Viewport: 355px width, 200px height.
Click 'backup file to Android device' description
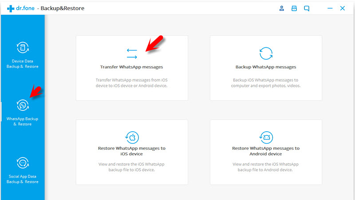click(265, 170)
